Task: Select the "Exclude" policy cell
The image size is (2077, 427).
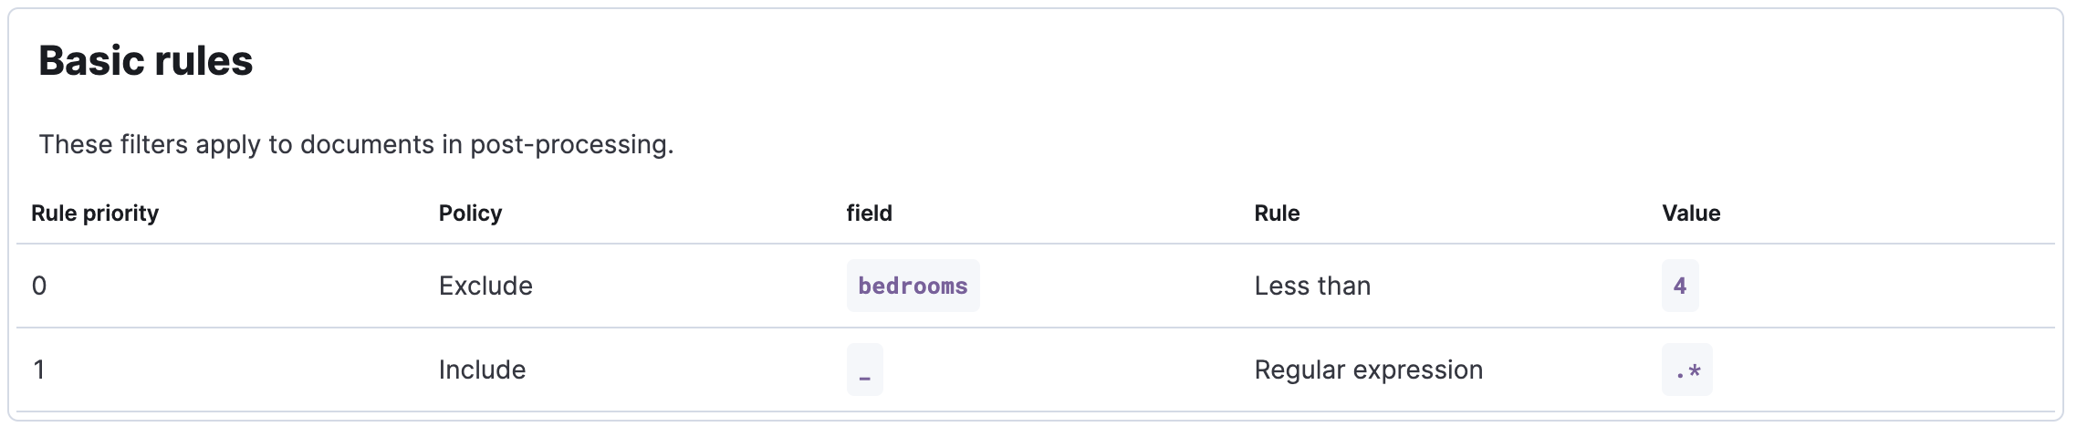Action: point(485,286)
